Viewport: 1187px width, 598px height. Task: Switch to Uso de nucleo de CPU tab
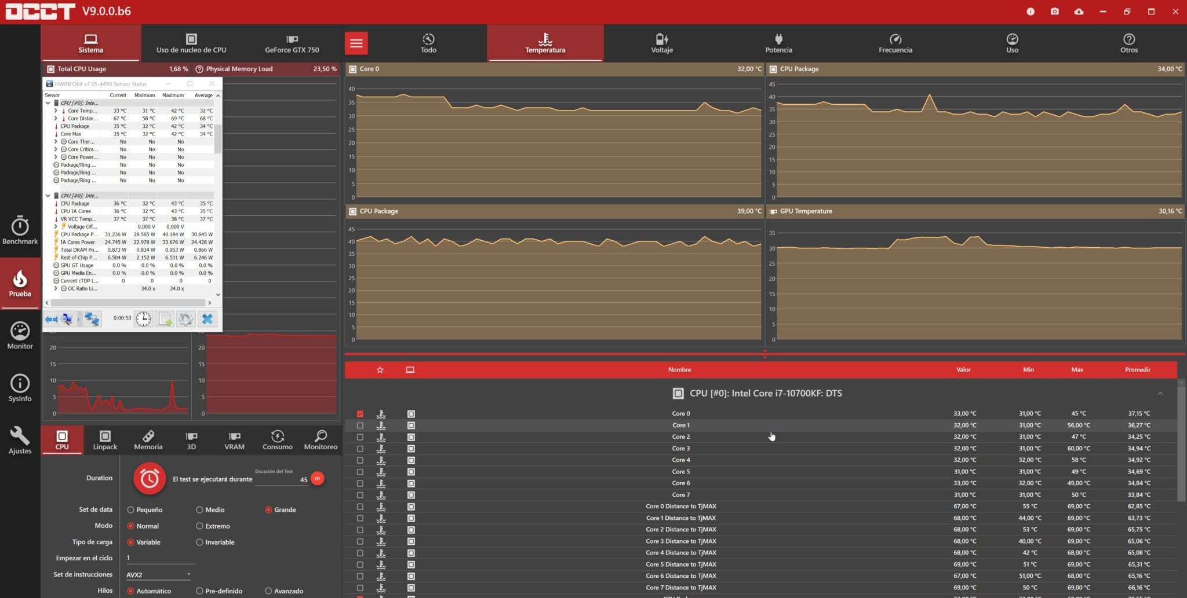191,43
